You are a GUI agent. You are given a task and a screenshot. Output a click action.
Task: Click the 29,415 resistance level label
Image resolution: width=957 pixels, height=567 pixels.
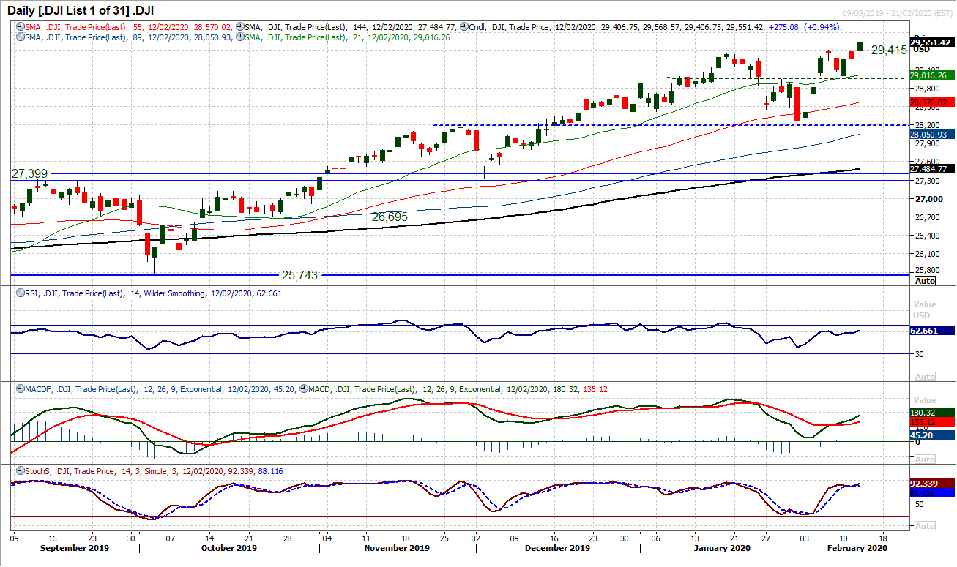(x=889, y=50)
